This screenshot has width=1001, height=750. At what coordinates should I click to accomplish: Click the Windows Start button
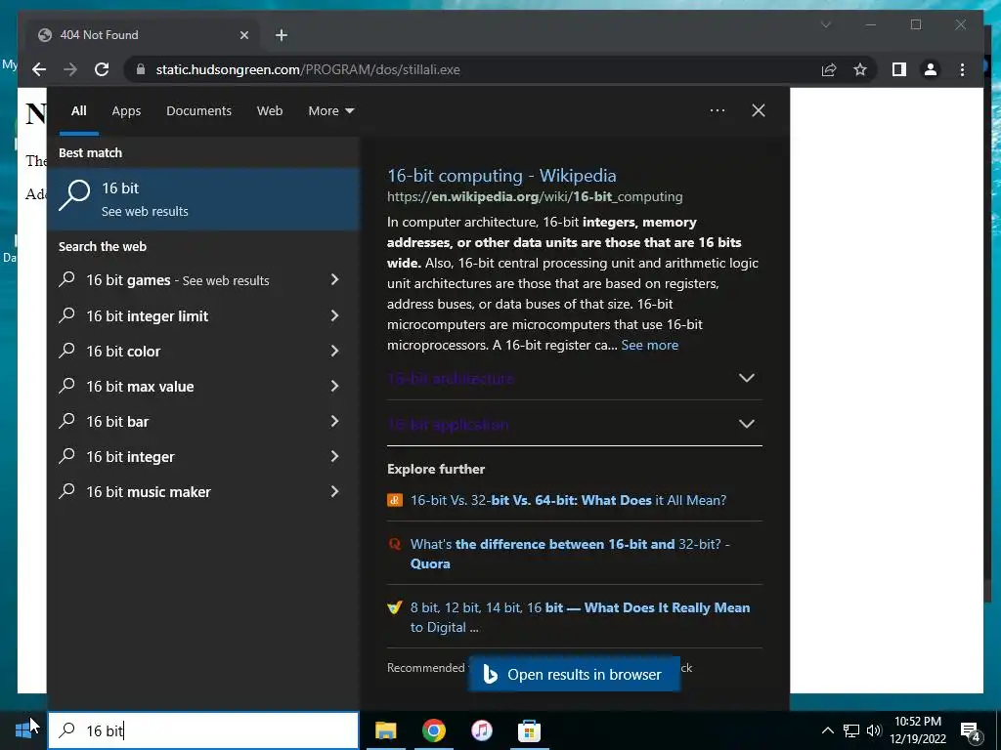tap(23, 730)
